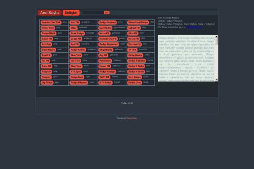Tune in to TGRT FM haber

[104, 77]
